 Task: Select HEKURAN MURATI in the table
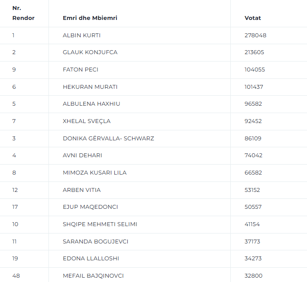click(90, 87)
